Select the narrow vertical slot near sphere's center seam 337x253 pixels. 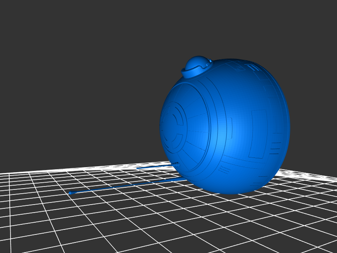[230, 128]
